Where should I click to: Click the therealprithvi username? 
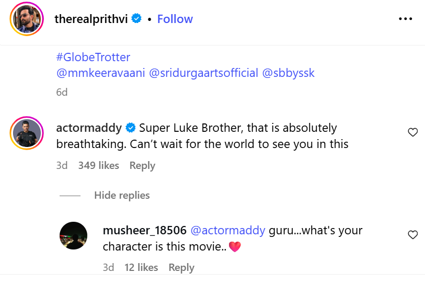click(92, 19)
